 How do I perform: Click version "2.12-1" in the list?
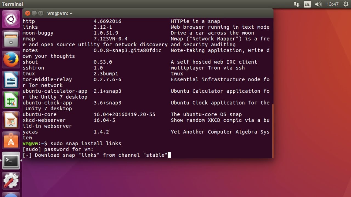click(x=103, y=27)
